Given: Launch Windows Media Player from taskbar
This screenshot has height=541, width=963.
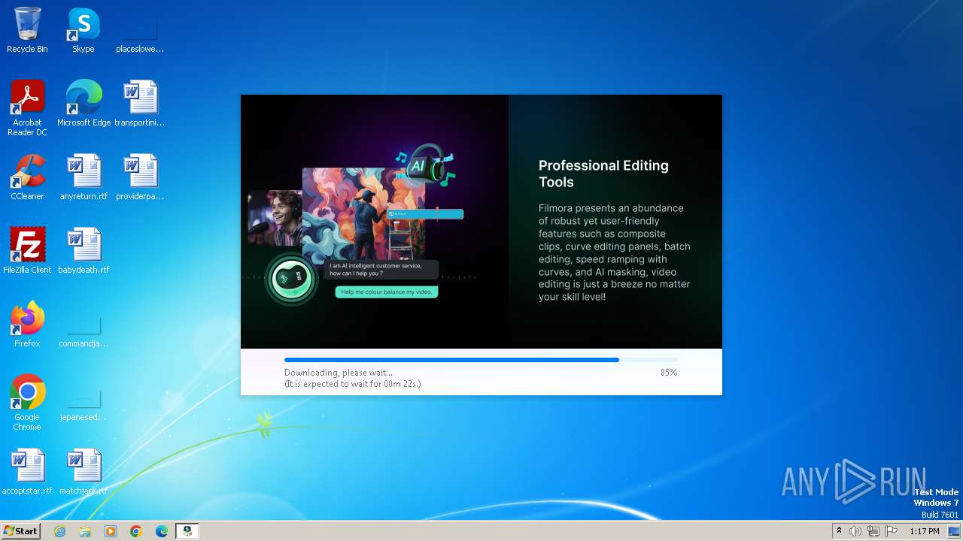Looking at the screenshot, I should tap(111, 531).
